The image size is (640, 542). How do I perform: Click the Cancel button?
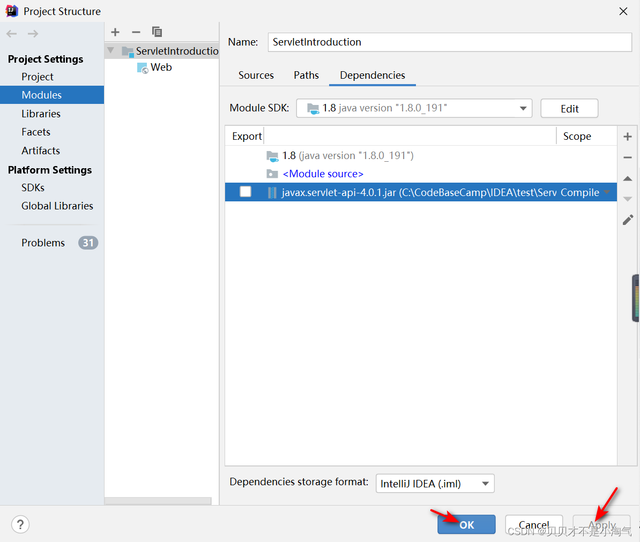[534, 524]
